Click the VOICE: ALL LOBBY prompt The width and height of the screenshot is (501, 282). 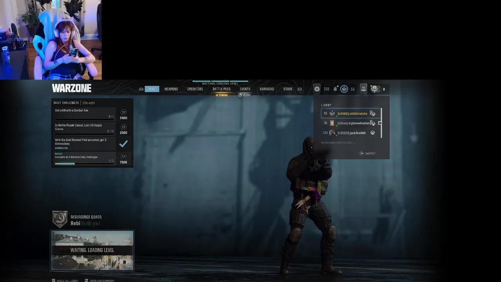[x=65, y=280]
